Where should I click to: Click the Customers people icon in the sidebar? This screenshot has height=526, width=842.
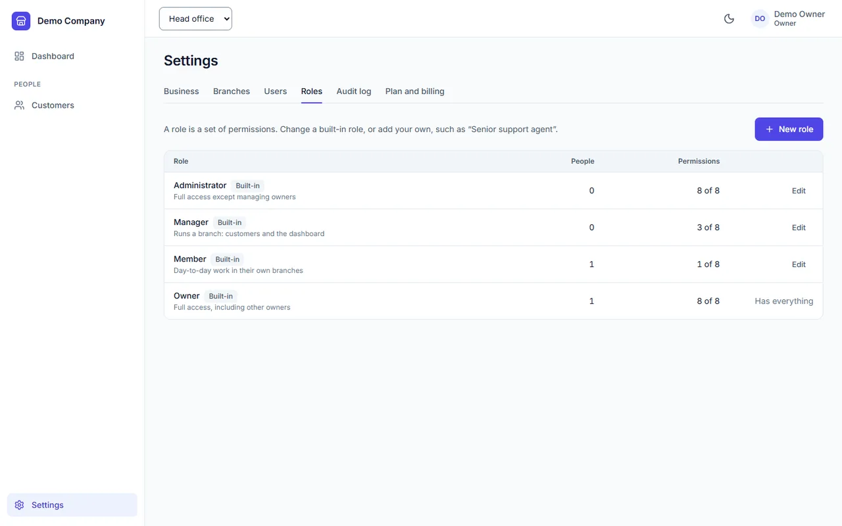(19, 105)
